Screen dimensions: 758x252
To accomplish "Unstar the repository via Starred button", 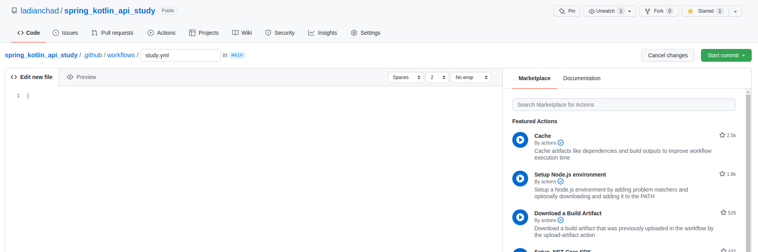I will click(x=705, y=11).
